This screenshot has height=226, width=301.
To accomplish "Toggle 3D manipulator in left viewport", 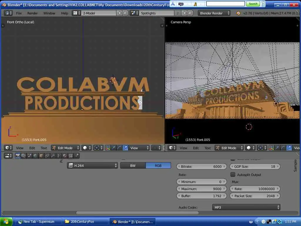I will (x=108, y=148).
